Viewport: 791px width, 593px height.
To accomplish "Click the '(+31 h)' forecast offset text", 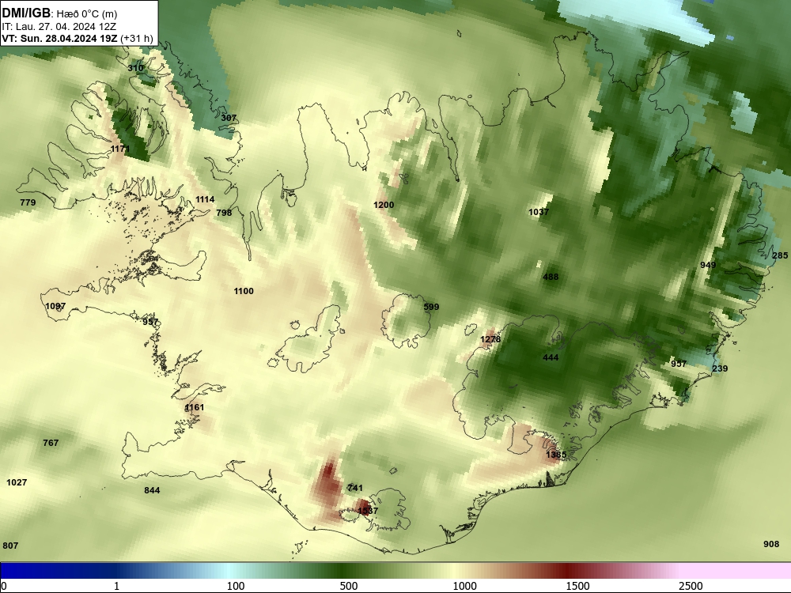I will (137, 38).
